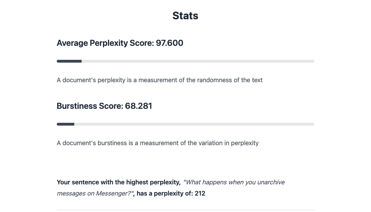Screen dimensions: 371x212
Task: Click the "Stats" page heading
Action: click(x=185, y=16)
